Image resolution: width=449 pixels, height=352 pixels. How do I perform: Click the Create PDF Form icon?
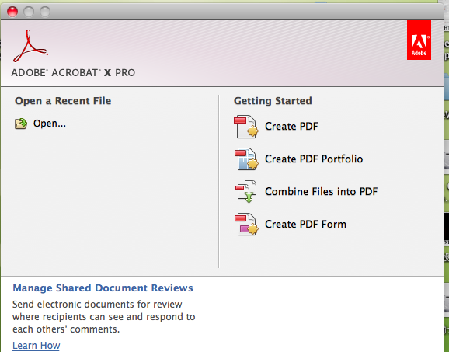pos(246,225)
